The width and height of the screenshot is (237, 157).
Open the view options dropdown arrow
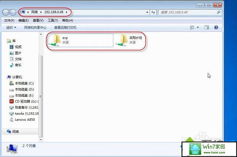pos(198,27)
